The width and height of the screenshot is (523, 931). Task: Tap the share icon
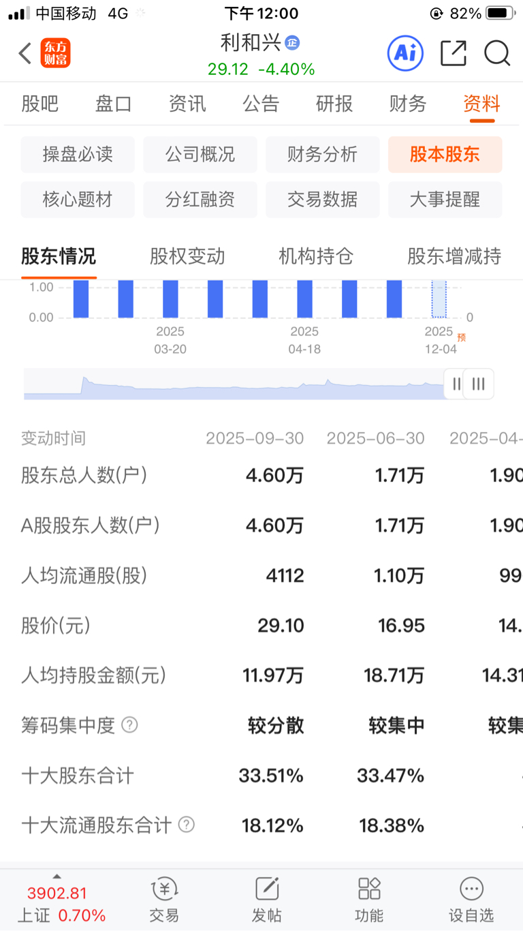click(454, 53)
